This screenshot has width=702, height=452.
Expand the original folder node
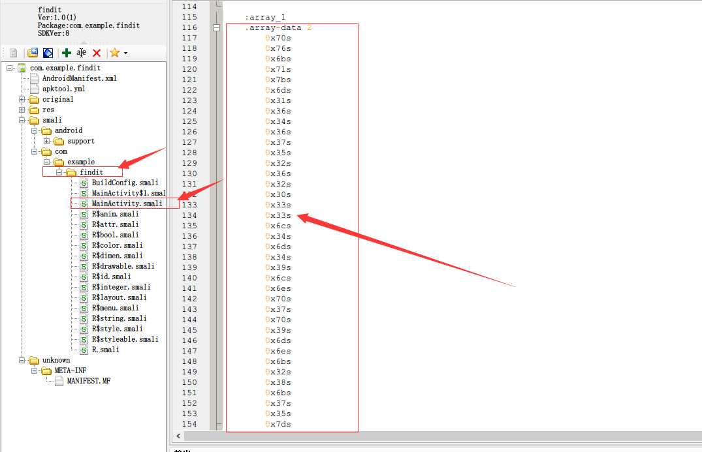[22, 99]
